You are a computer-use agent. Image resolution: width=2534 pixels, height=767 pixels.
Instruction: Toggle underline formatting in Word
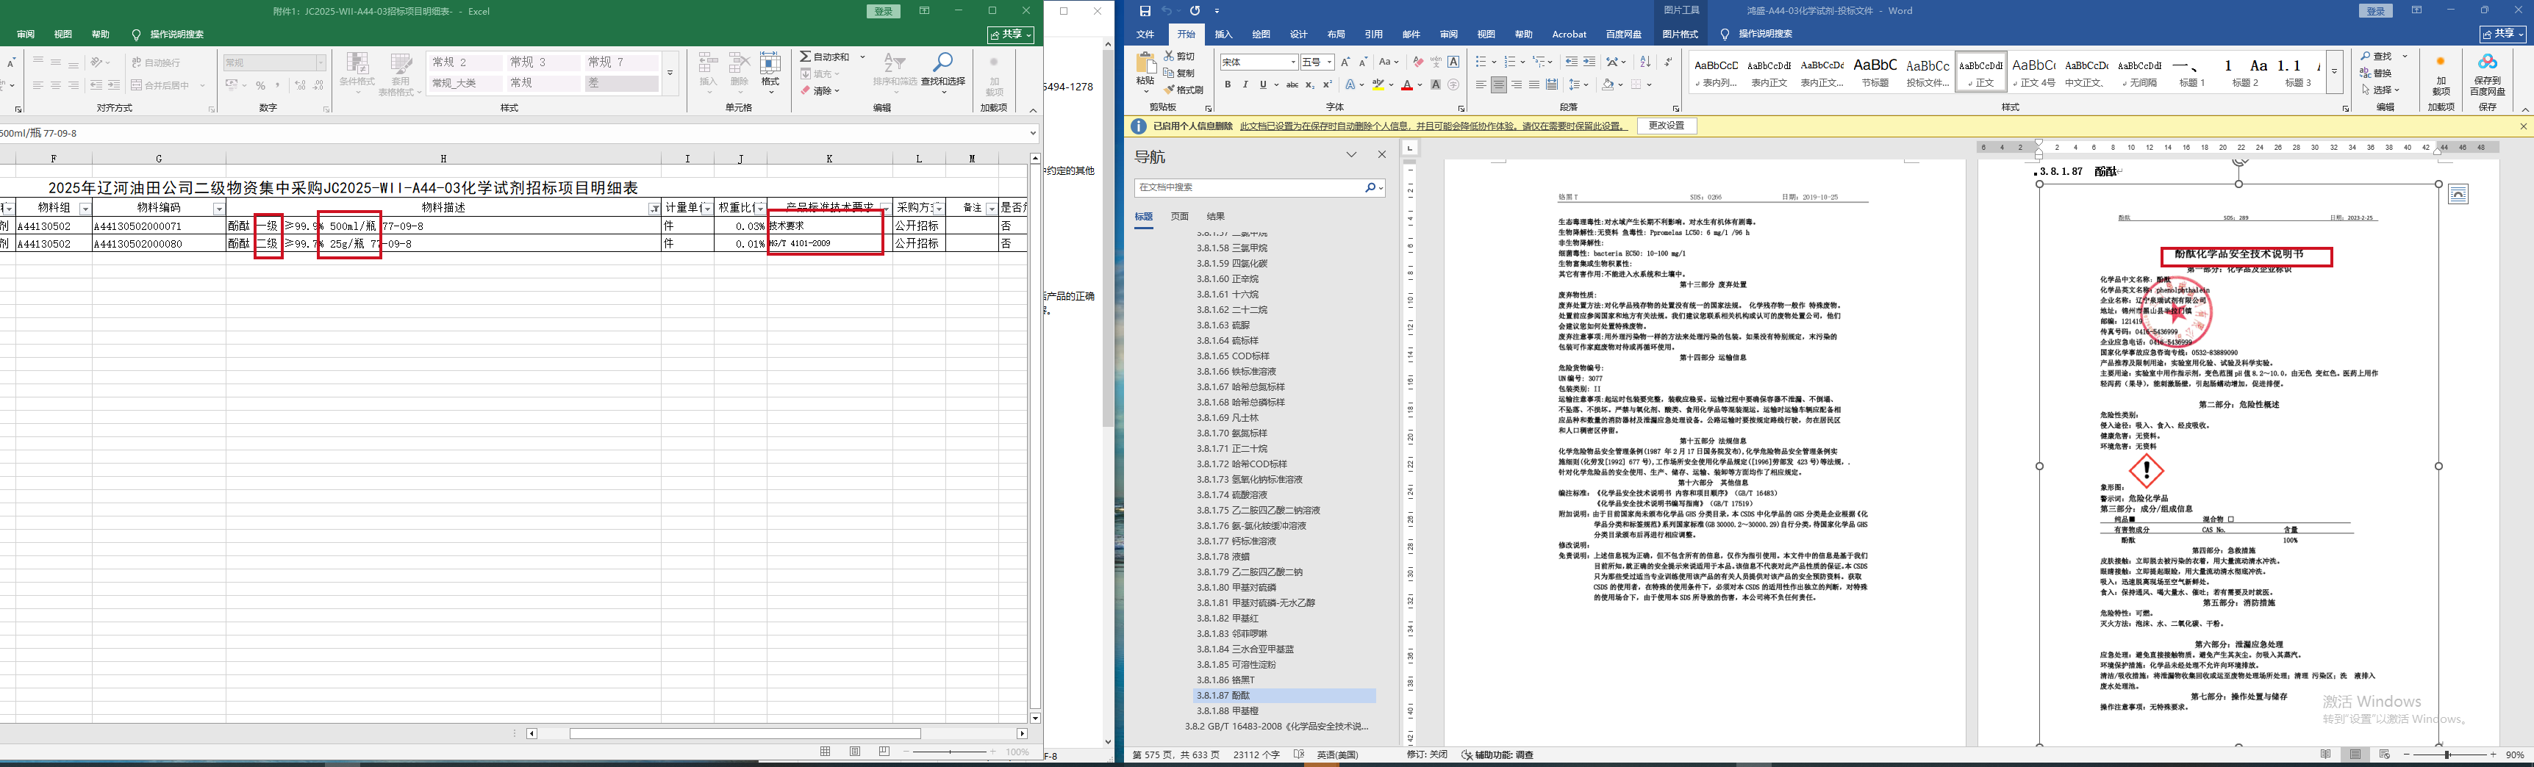(x=1262, y=85)
